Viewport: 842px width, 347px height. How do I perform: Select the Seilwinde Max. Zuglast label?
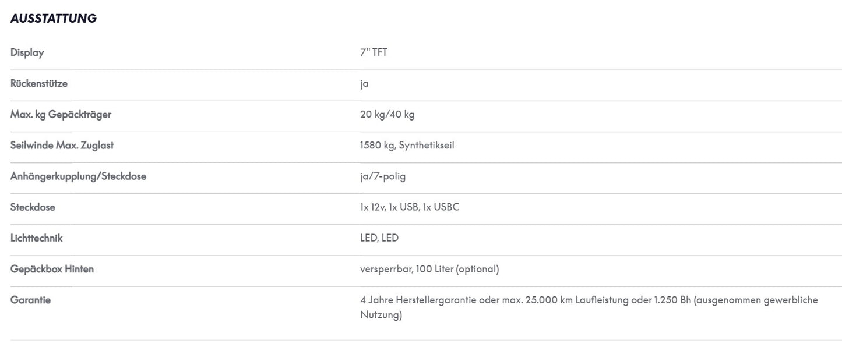pos(62,145)
